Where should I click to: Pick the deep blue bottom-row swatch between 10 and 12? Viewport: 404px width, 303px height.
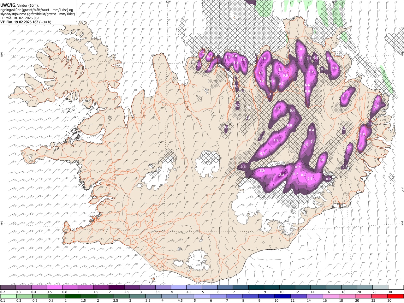coord(282,296)
